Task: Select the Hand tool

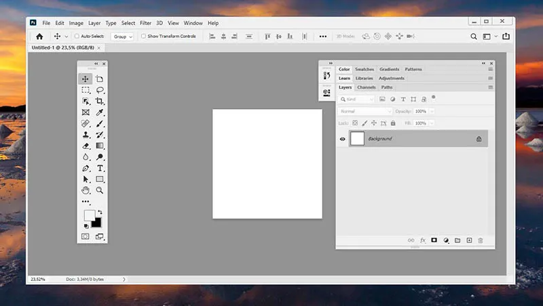Action: pyautogui.click(x=86, y=190)
